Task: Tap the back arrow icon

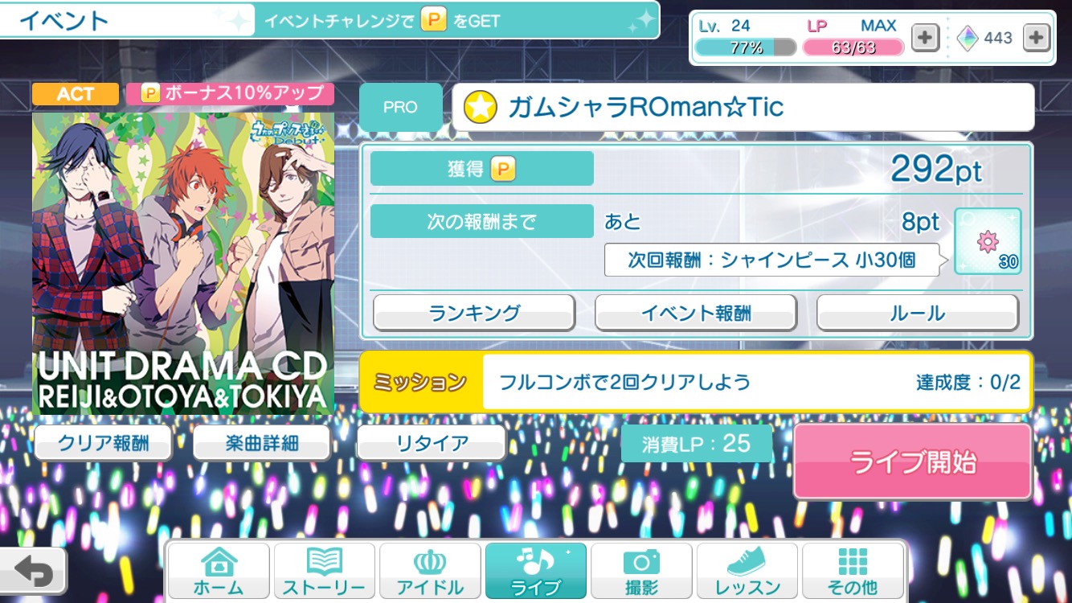Action: (33, 572)
